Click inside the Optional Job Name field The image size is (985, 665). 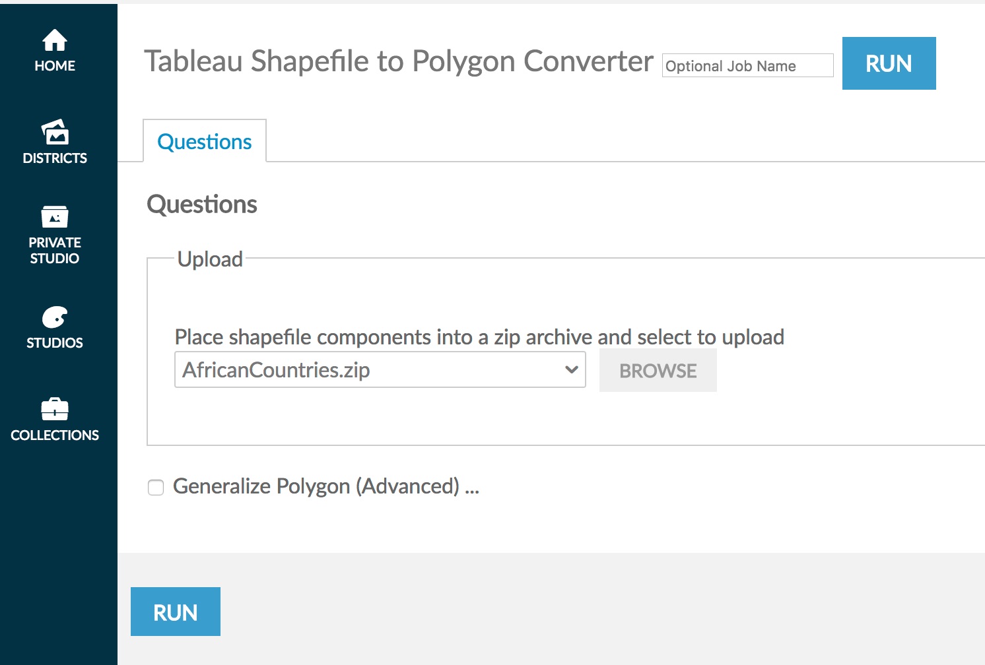[747, 65]
